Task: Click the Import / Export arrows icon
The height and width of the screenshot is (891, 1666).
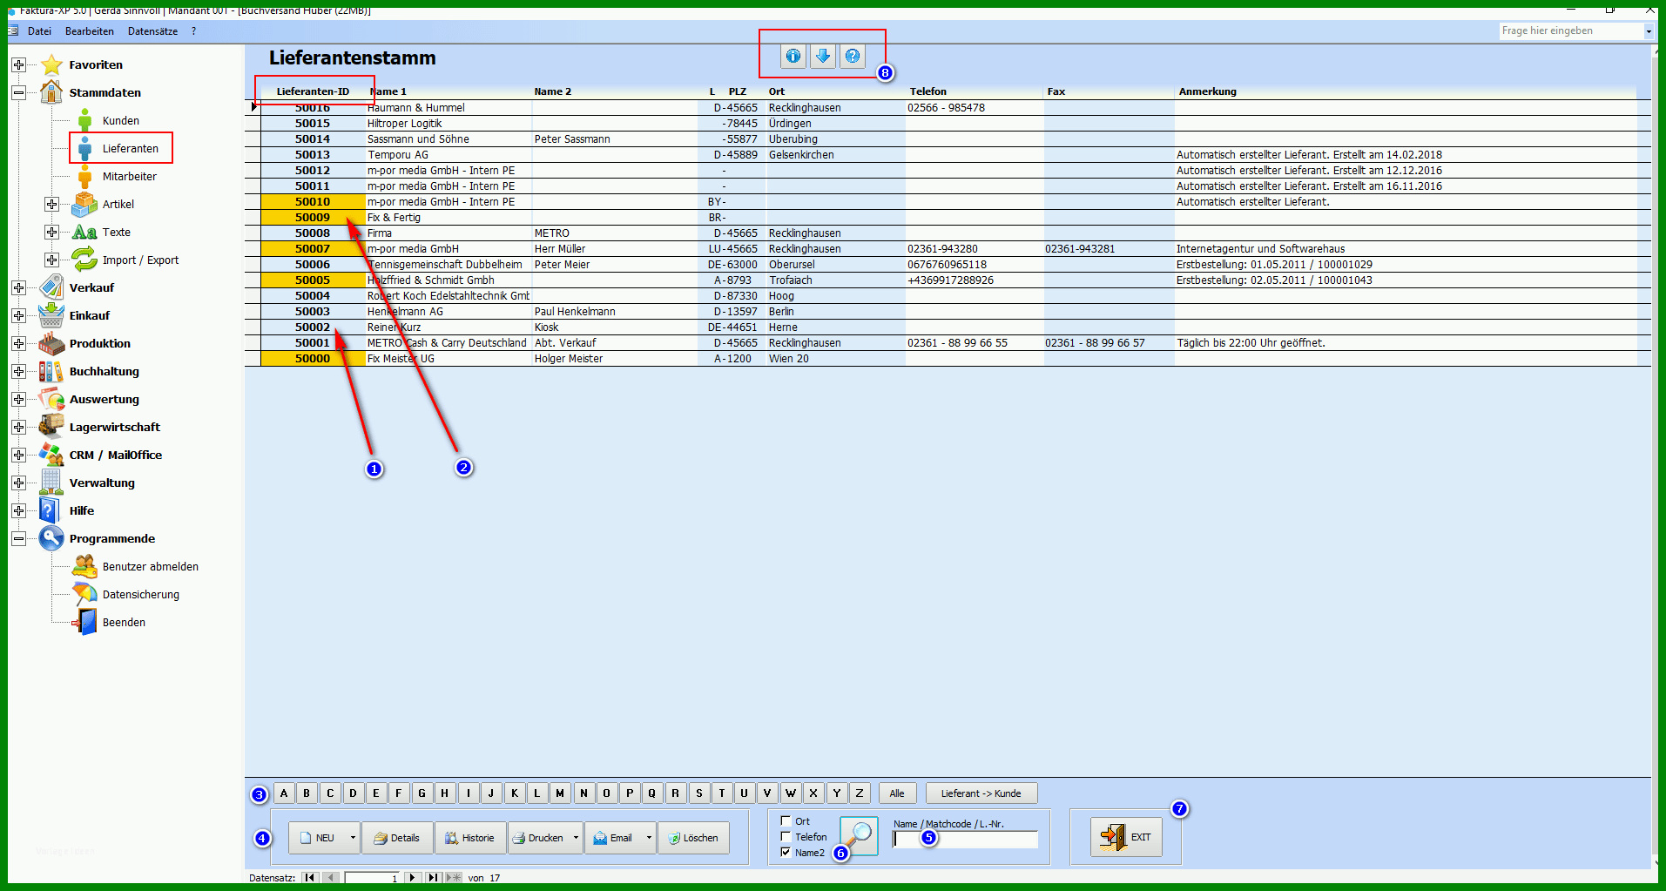Action: point(84,260)
